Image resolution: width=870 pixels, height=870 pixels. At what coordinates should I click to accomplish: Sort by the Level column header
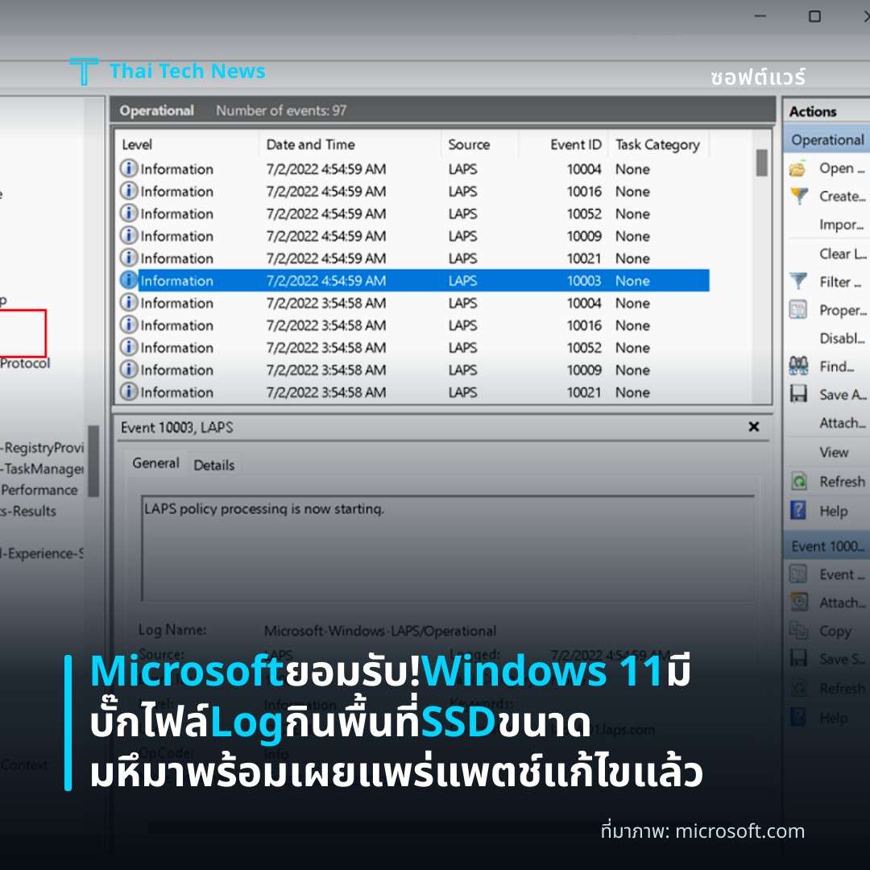[188, 144]
